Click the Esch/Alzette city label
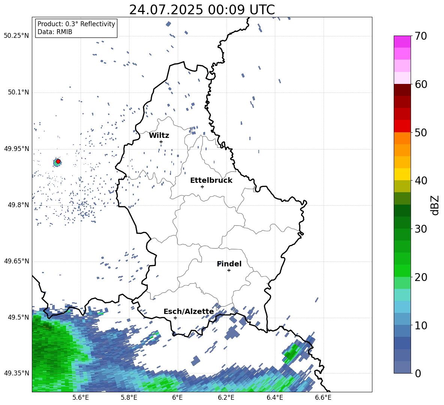This screenshot has height=405, width=444. point(189,312)
